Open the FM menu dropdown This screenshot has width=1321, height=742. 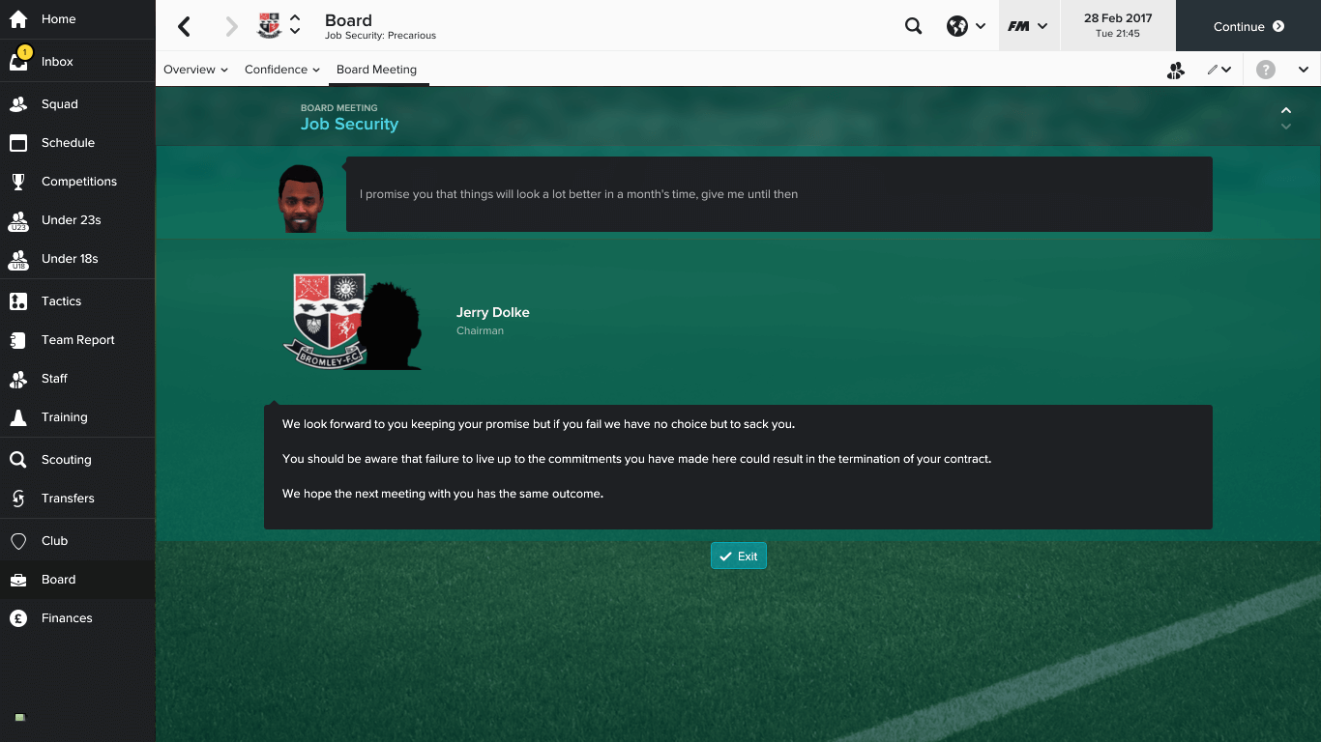pyautogui.click(x=1027, y=26)
